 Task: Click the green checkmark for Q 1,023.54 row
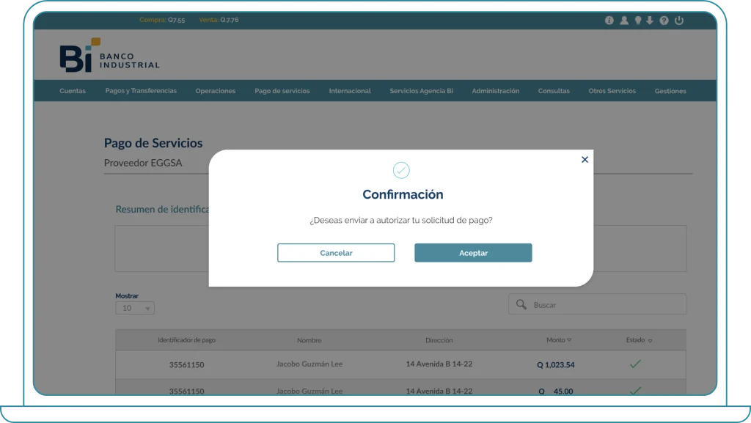tap(635, 364)
